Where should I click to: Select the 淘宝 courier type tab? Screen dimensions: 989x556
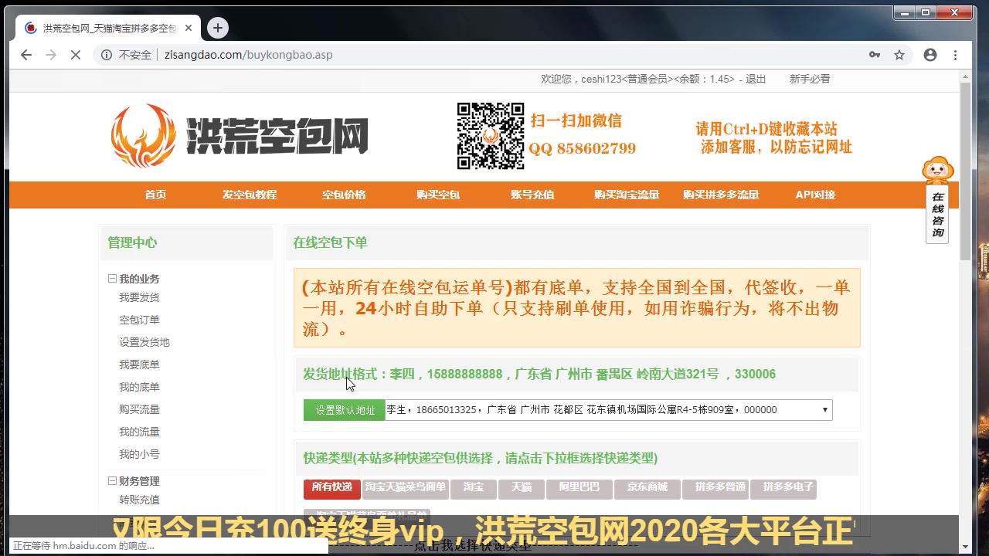point(474,488)
